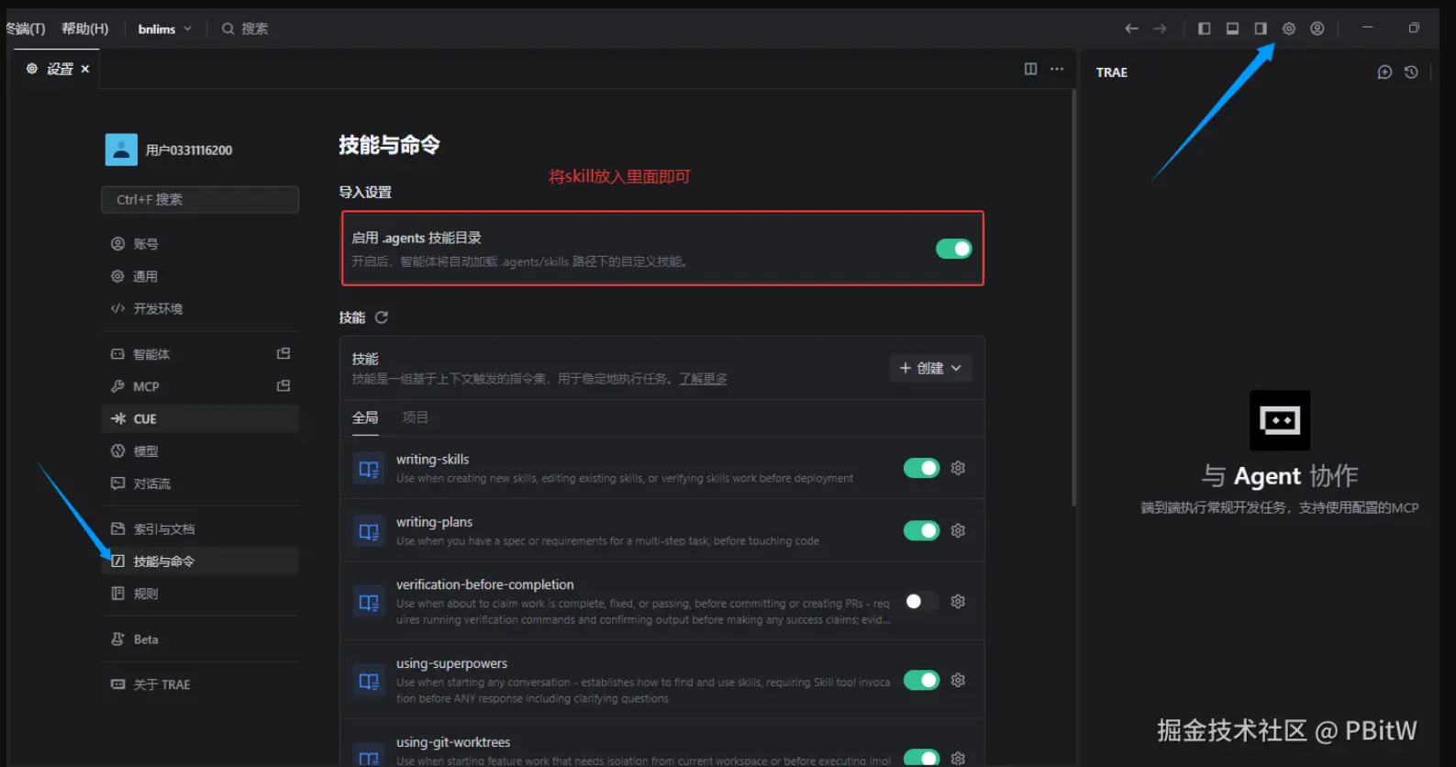Click the account profile icon in the title bar

1317,28
